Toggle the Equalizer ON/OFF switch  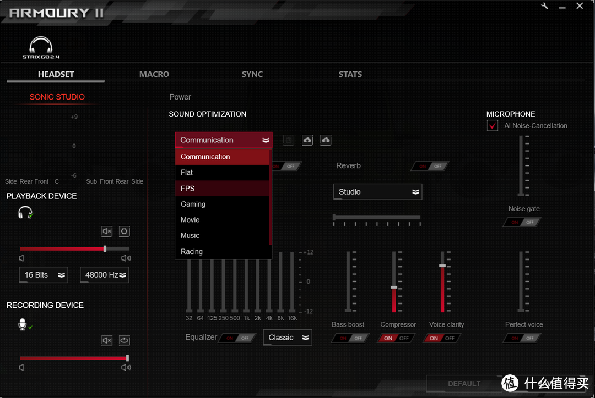(237, 338)
